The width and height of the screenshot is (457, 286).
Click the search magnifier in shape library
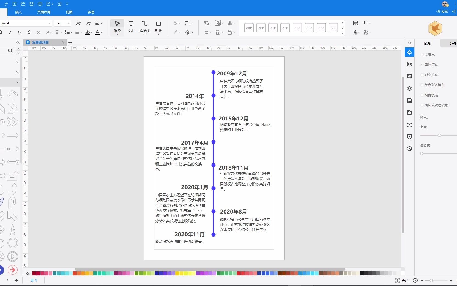(x=10, y=51)
